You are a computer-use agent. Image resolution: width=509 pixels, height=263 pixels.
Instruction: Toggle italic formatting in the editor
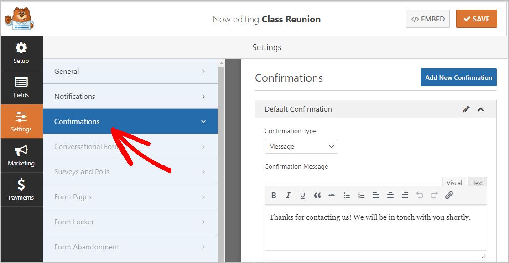pyautogui.click(x=288, y=195)
